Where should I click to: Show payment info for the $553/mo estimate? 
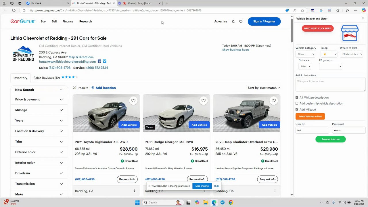click(x=277, y=154)
